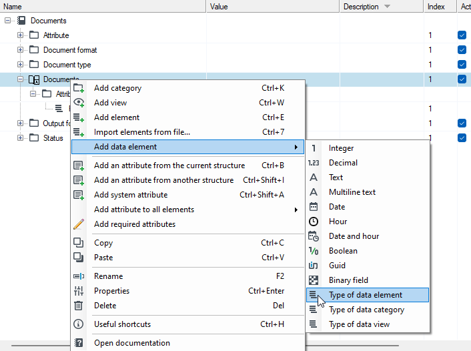
Task: Click the Documents root book icon
Action: pyautogui.click(x=21, y=21)
